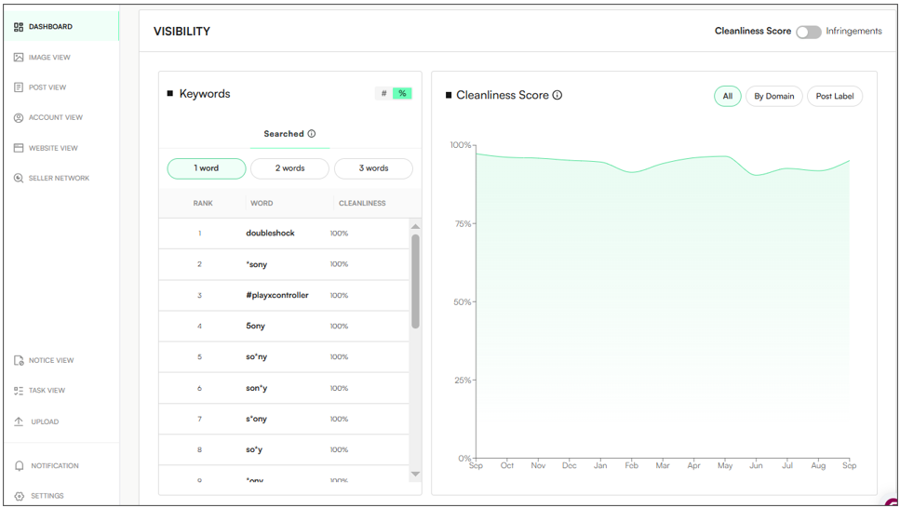
Task: Show chart by Post Label
Action: pyautogui.click(x=835, y=96)
